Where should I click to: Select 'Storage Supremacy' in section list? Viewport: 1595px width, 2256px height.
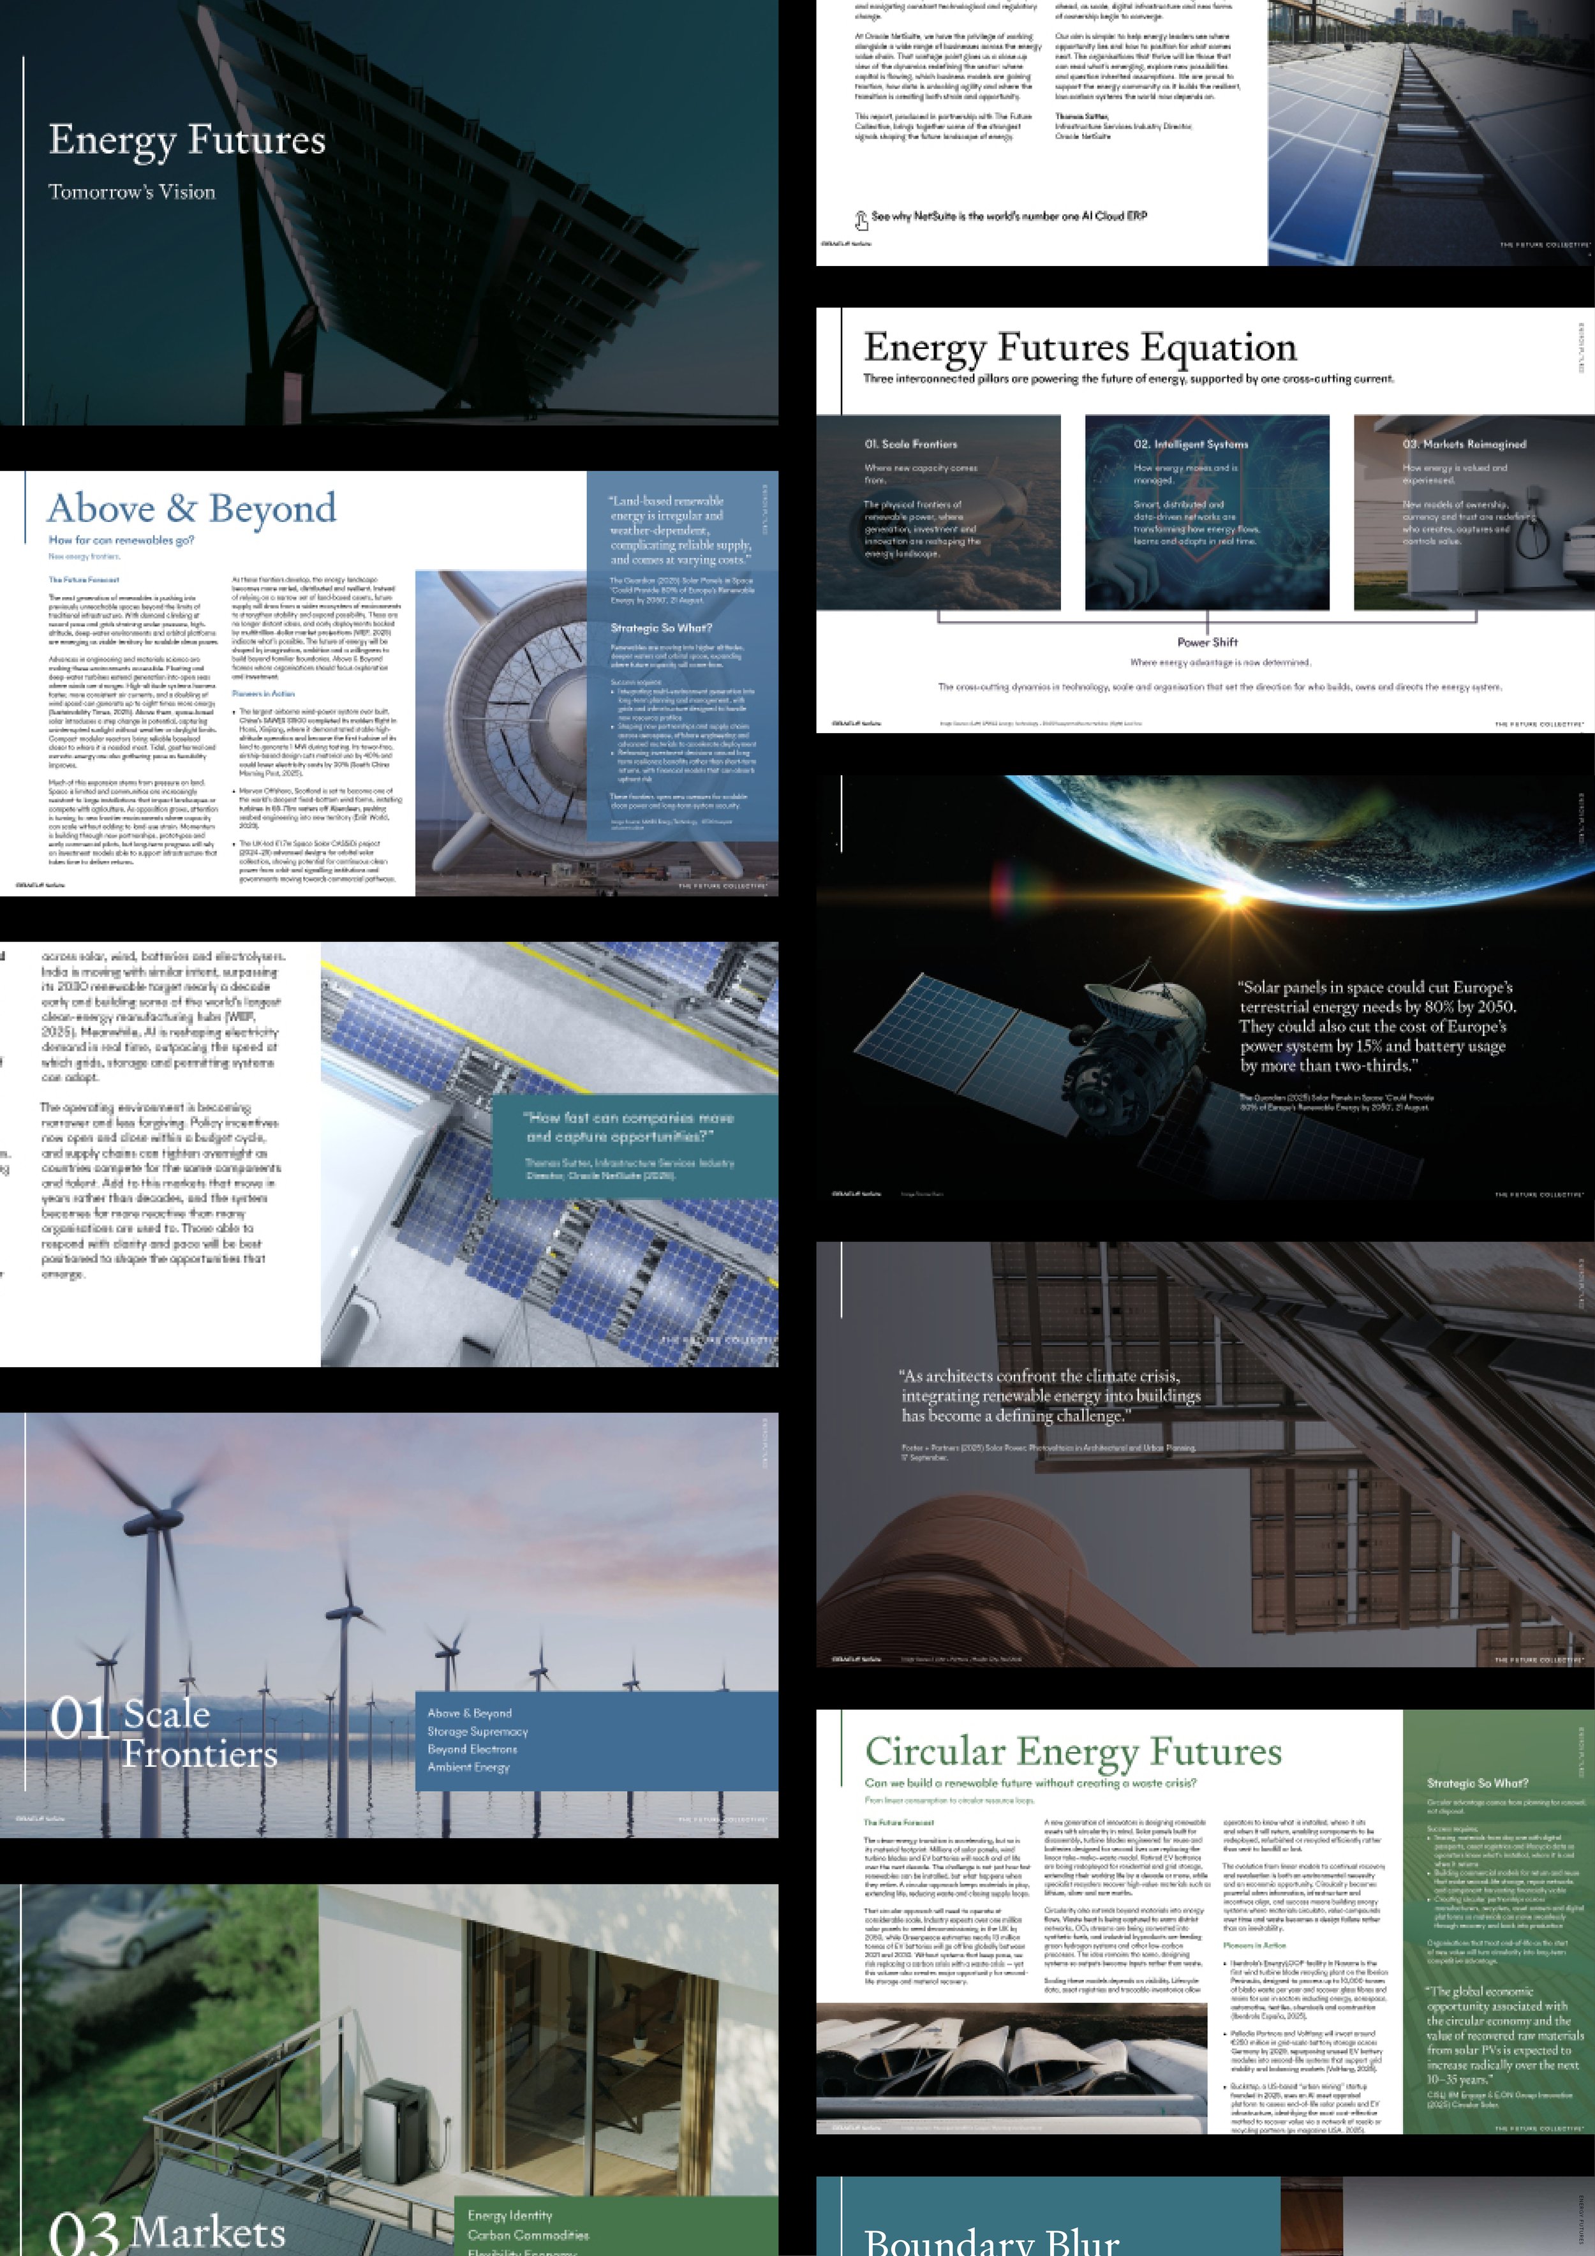click(x=478, y=1732)
